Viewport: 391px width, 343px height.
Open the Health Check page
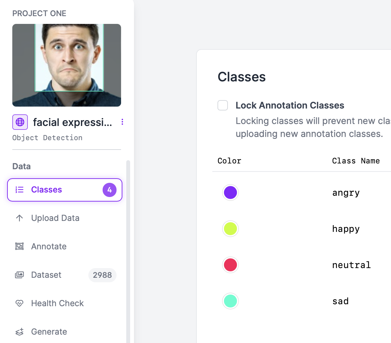[57, 303]
